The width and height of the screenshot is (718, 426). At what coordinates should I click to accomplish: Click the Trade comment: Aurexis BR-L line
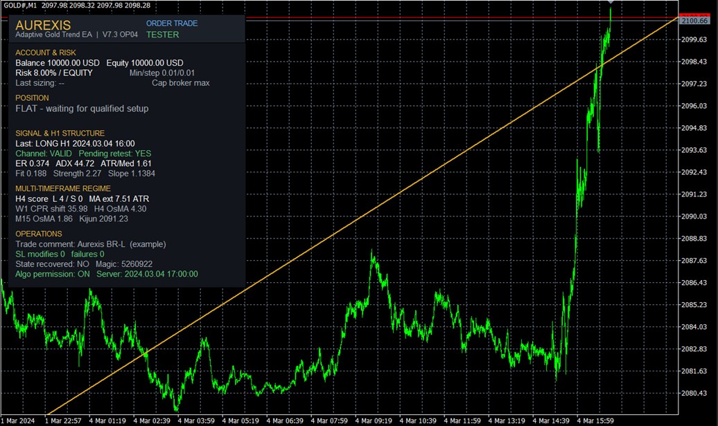(91, 244)
